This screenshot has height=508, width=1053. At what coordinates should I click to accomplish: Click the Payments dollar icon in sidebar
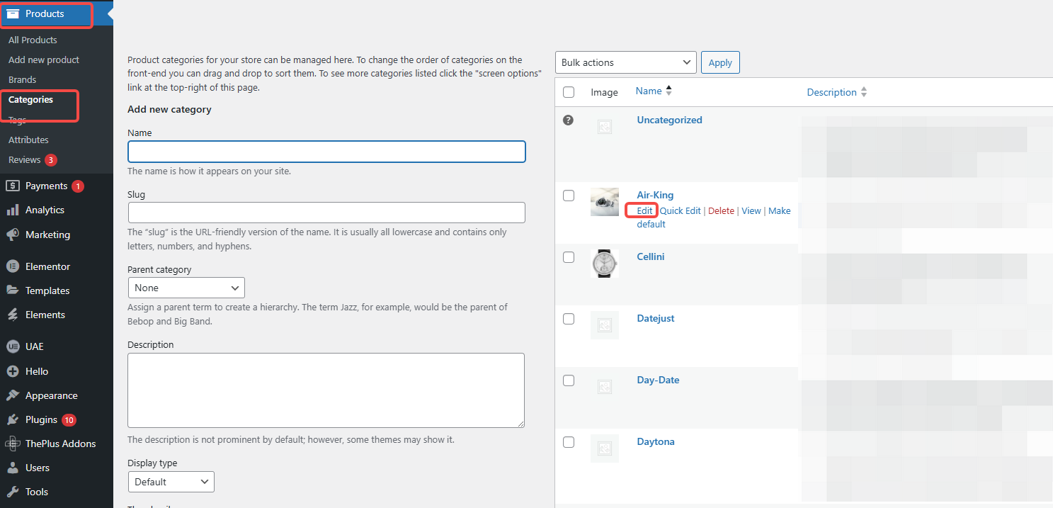(x=13, y=186)
